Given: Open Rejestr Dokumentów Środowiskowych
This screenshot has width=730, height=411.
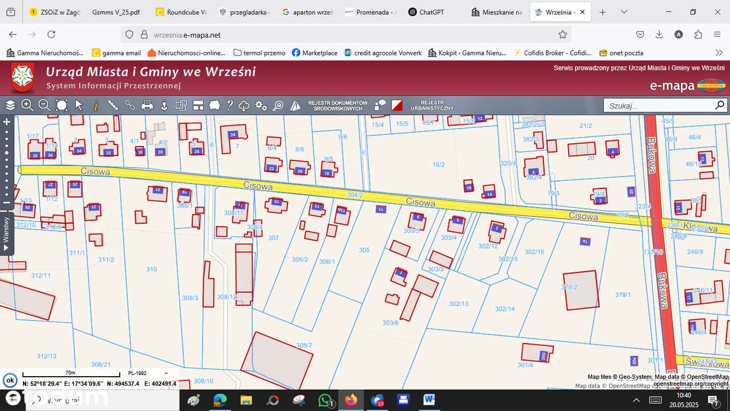Looking at the screenshot, I should click(x=338, y=106).
